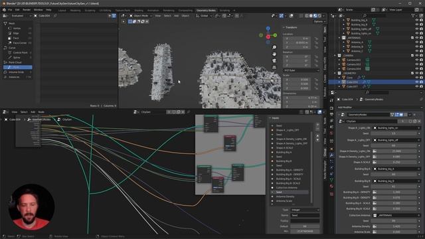Open the File menu
Image resolution: width=425 pixels, height=239 pixels.
(x=10, y=10)
